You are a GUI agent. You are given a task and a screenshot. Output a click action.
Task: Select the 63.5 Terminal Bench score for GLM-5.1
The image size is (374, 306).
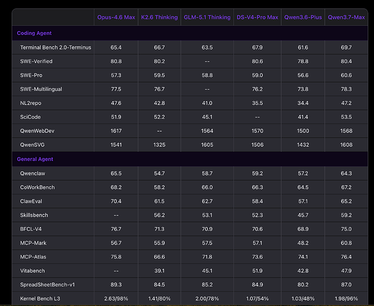pyautogui.click(x=207, y=48)
